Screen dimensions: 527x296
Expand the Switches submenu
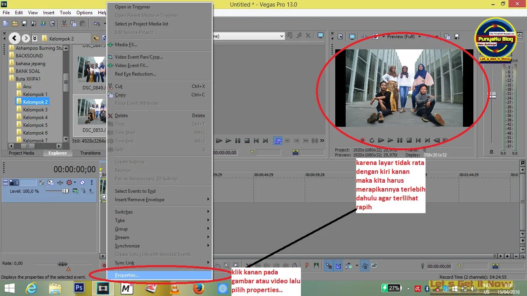coord(160,212)
